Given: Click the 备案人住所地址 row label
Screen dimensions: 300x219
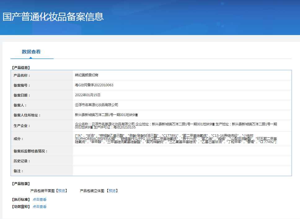Looking at the screenshot, I should (x=27, y=115).
